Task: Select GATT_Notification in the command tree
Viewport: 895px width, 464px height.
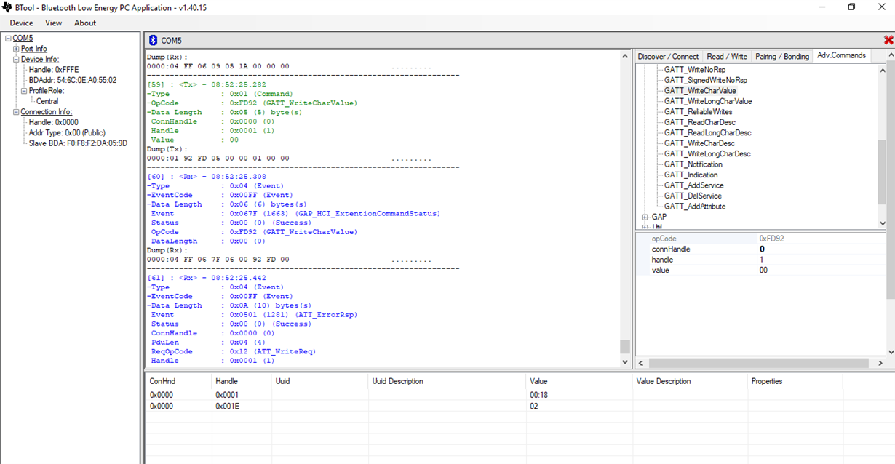Action: [x=693, y=164]
